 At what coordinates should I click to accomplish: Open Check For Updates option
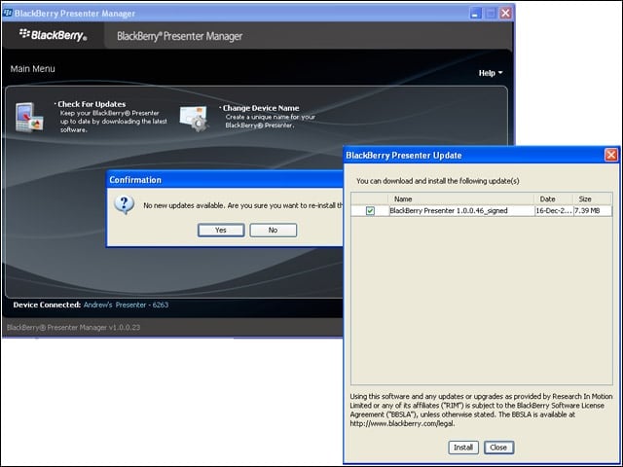pyautogui.click(x=92, y=104)
